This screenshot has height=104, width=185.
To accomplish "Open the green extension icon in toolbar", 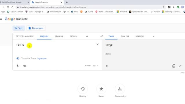I will (178, 7).
